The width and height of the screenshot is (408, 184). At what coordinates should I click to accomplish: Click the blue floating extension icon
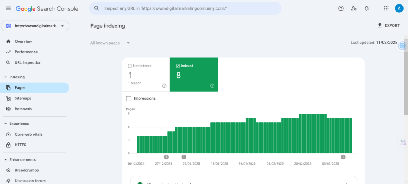pyautogui.click(x=402, y=46)
